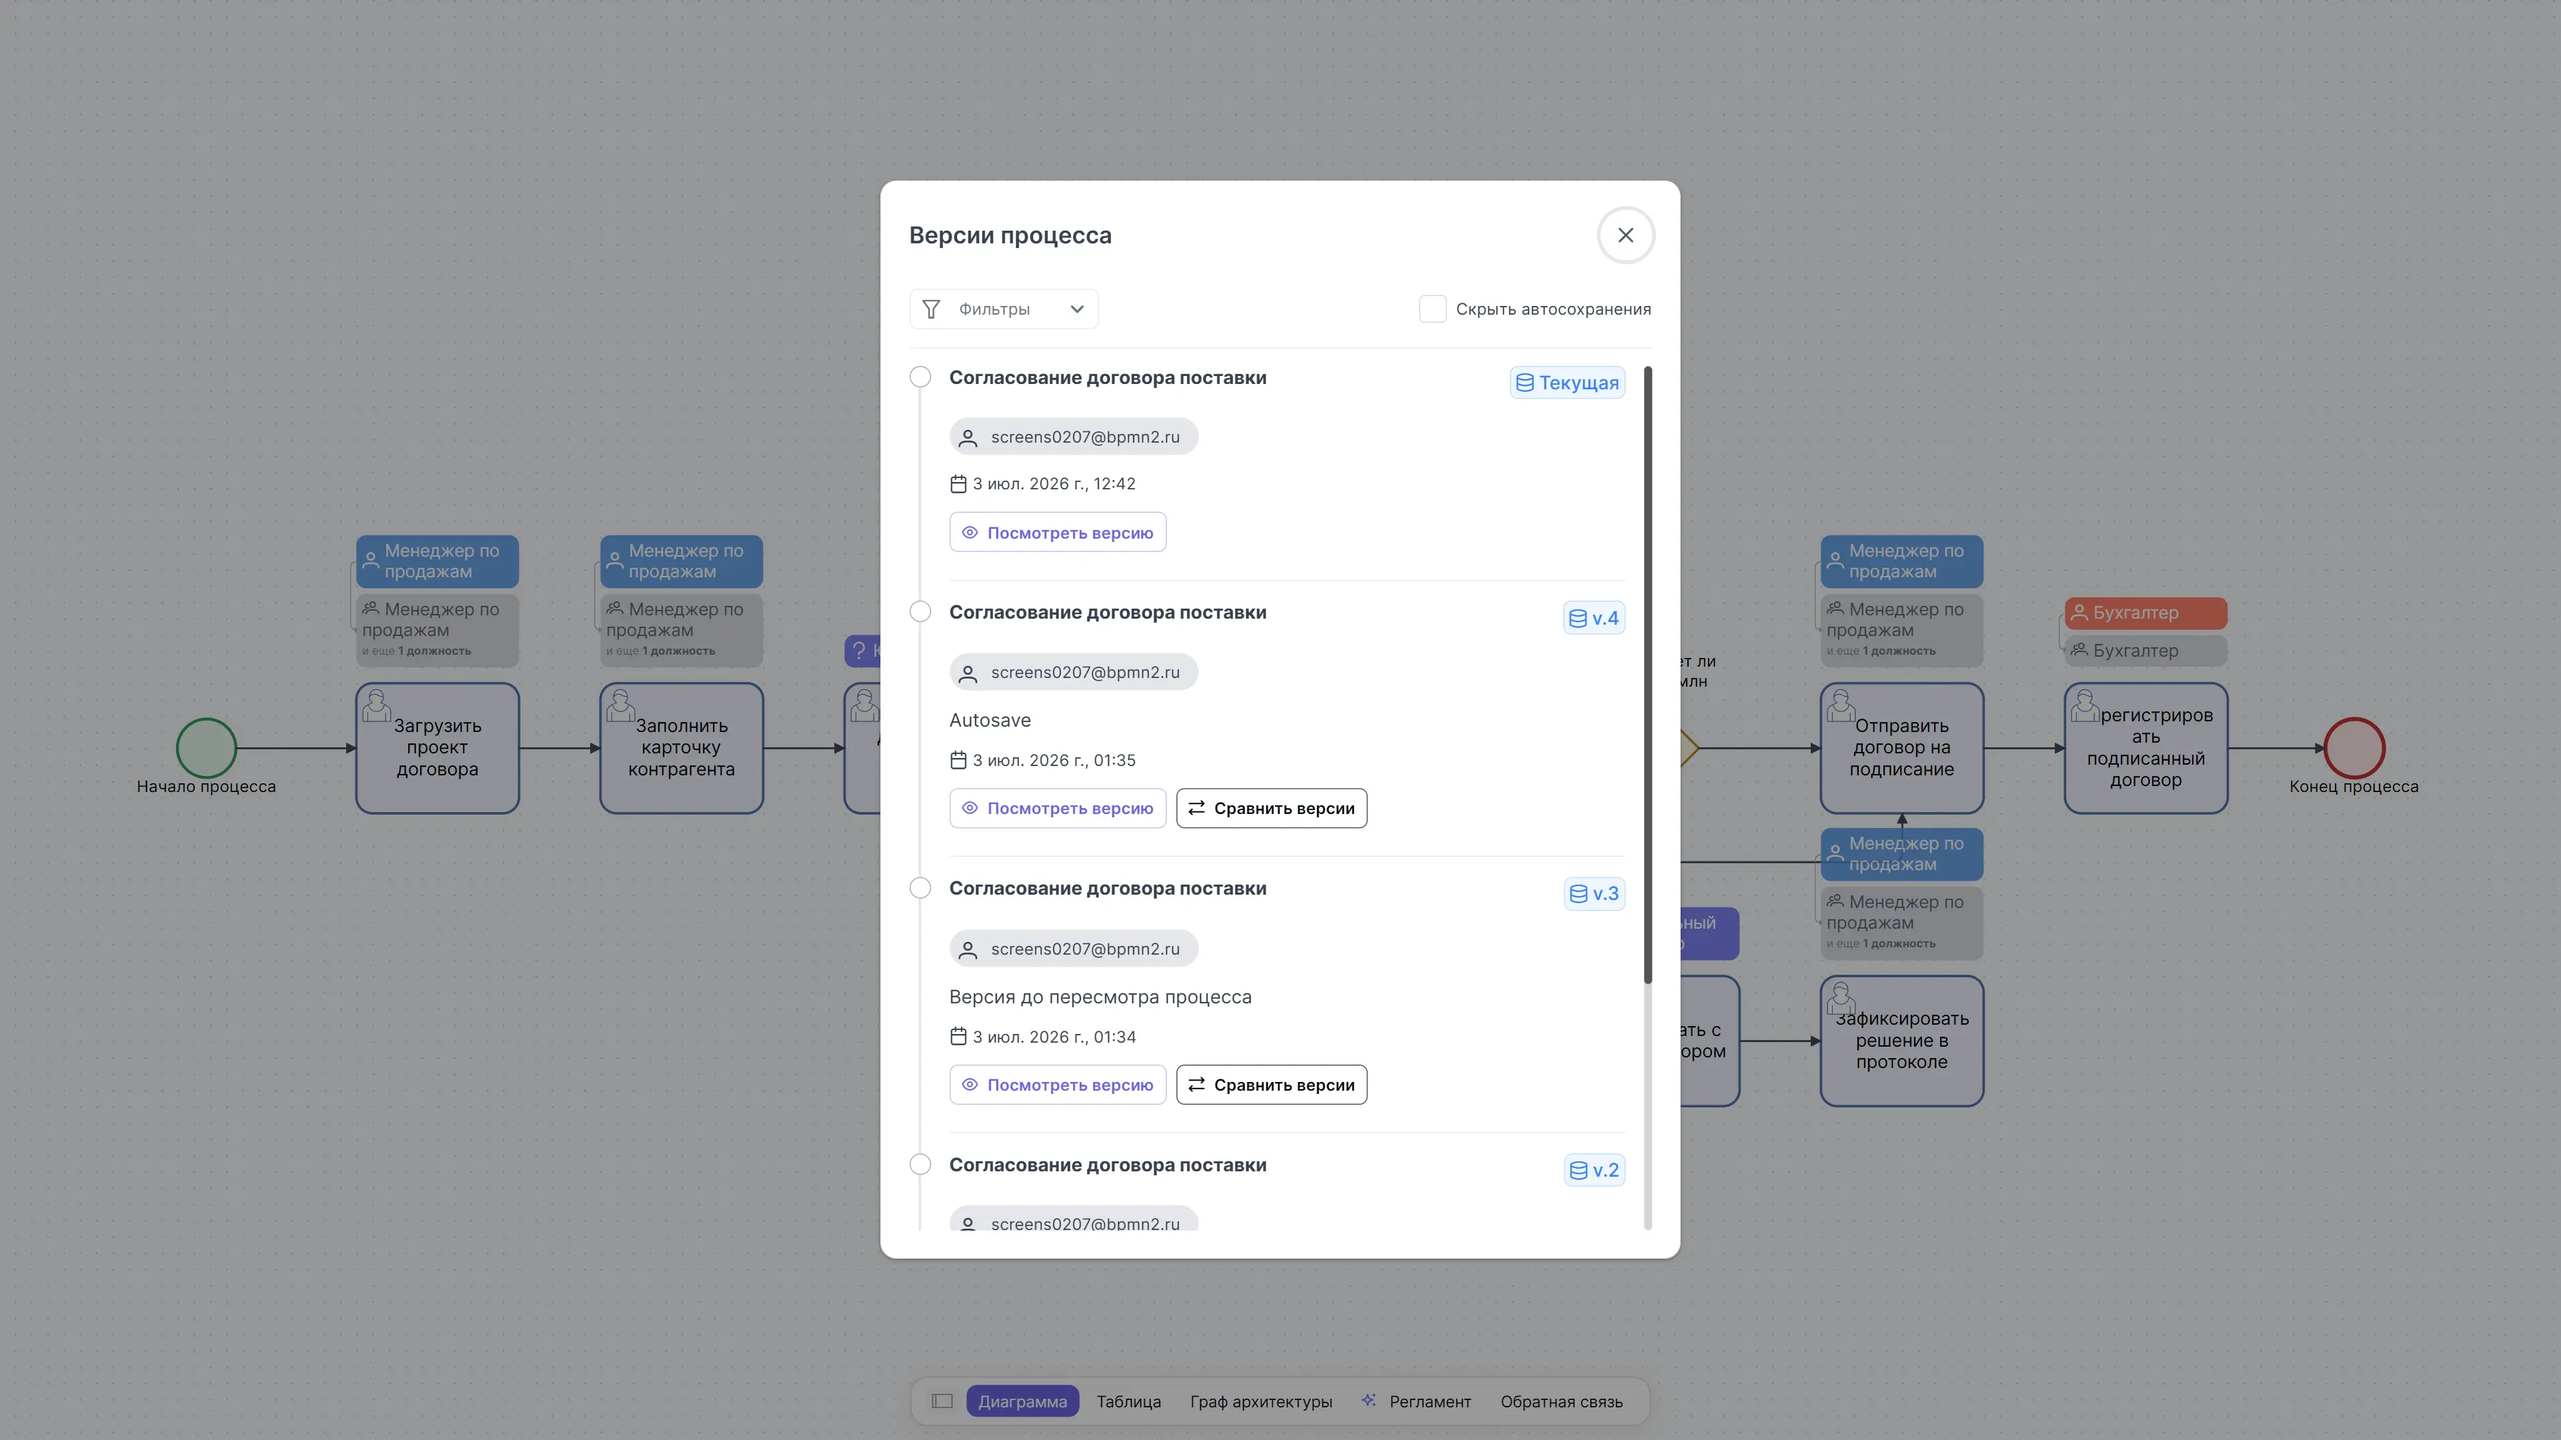Click the eye icon on current version's view button

click(970, 533)
